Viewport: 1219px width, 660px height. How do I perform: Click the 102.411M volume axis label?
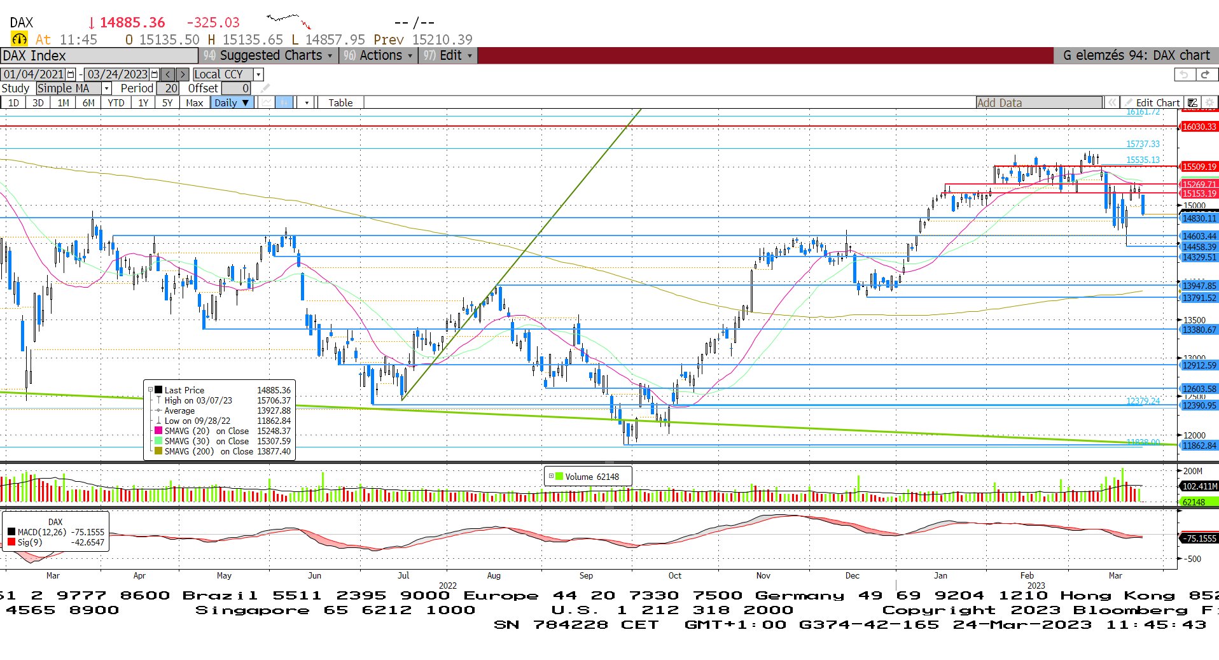tap(1199, 486)
